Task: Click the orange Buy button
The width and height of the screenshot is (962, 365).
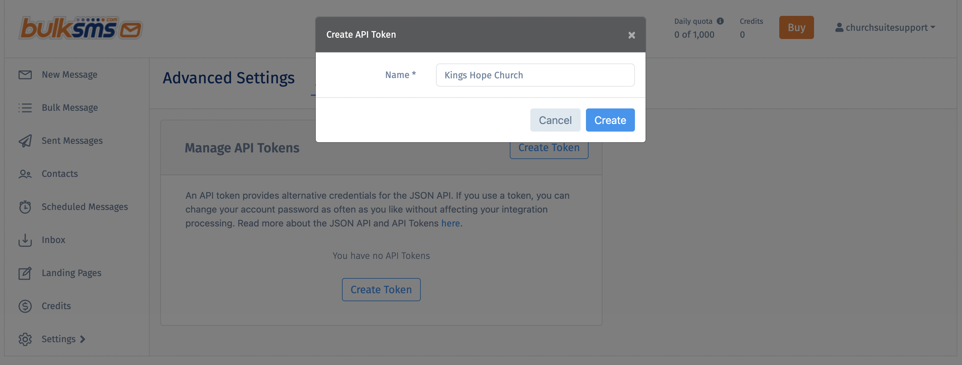Action: 796,27
